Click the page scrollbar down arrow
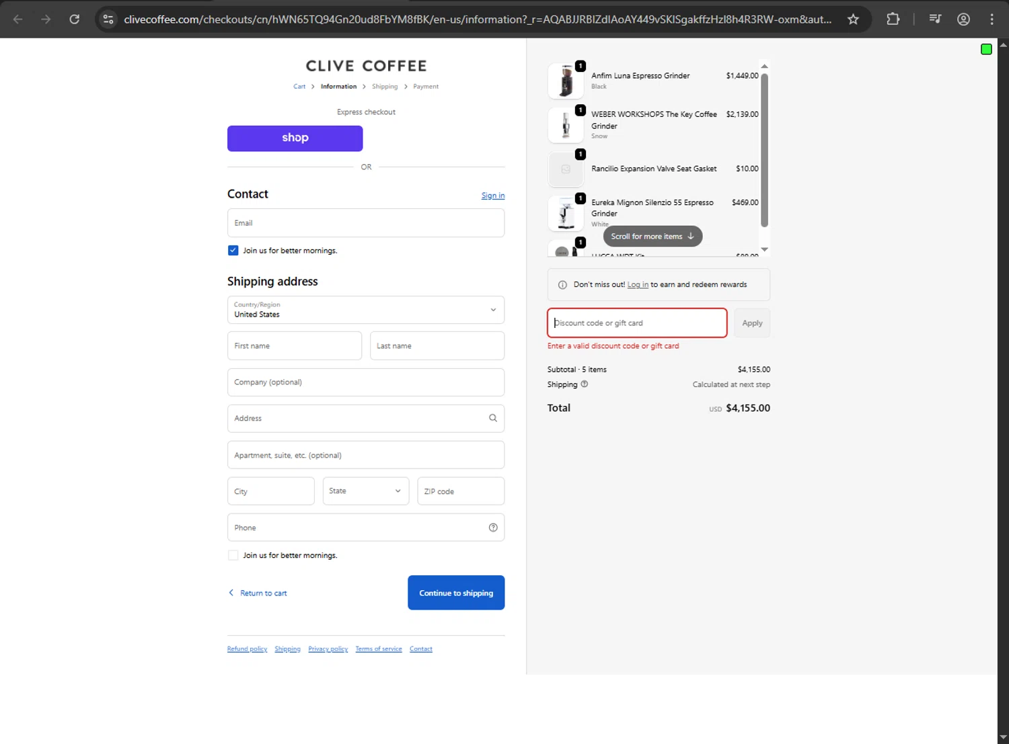 (x=1003, y=737)
